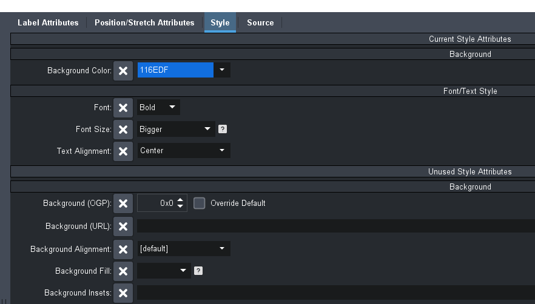Screen dimensions: 535x304
Task: Expand the Background Alignment [default] dropdown
Action: (222, 249)
